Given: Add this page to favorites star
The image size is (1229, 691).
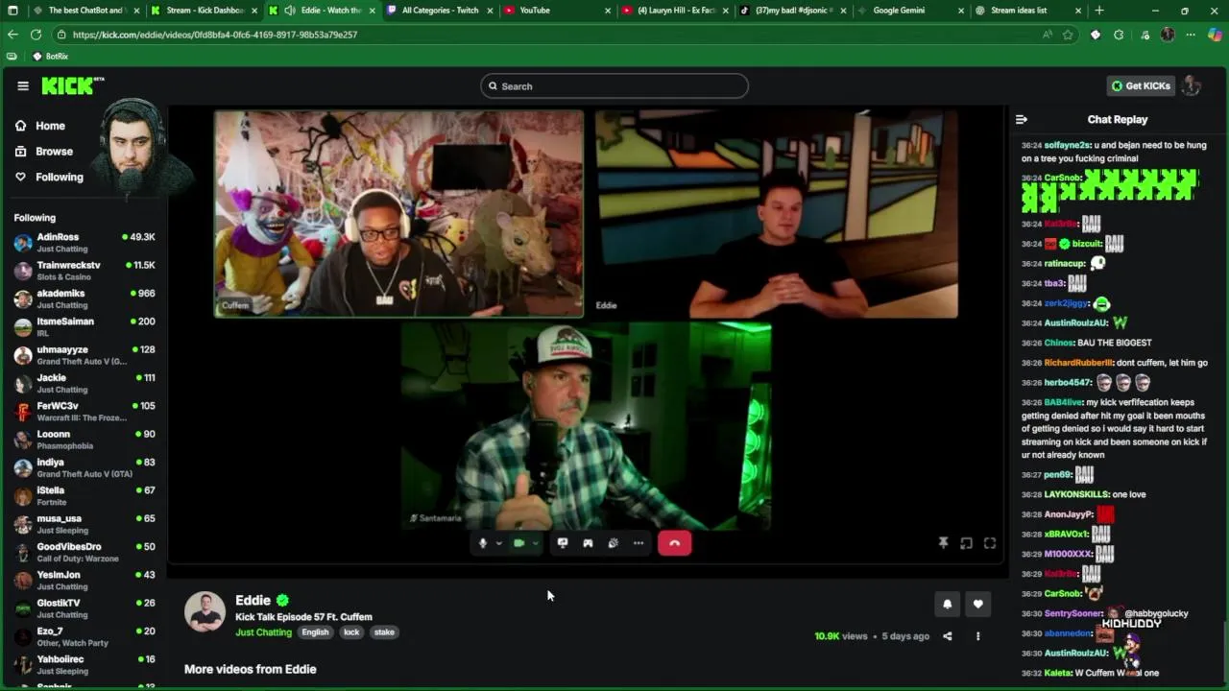Looking at the screenshot, I should [1068, 35].
